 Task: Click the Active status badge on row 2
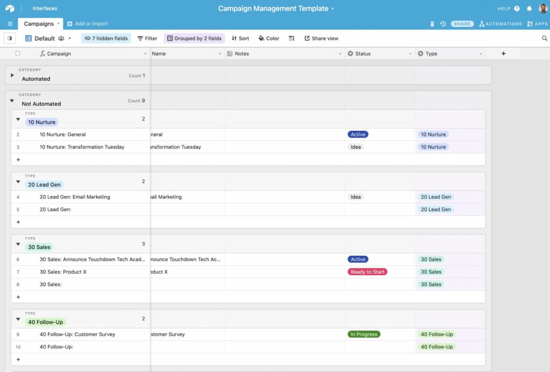click(358, 134)
